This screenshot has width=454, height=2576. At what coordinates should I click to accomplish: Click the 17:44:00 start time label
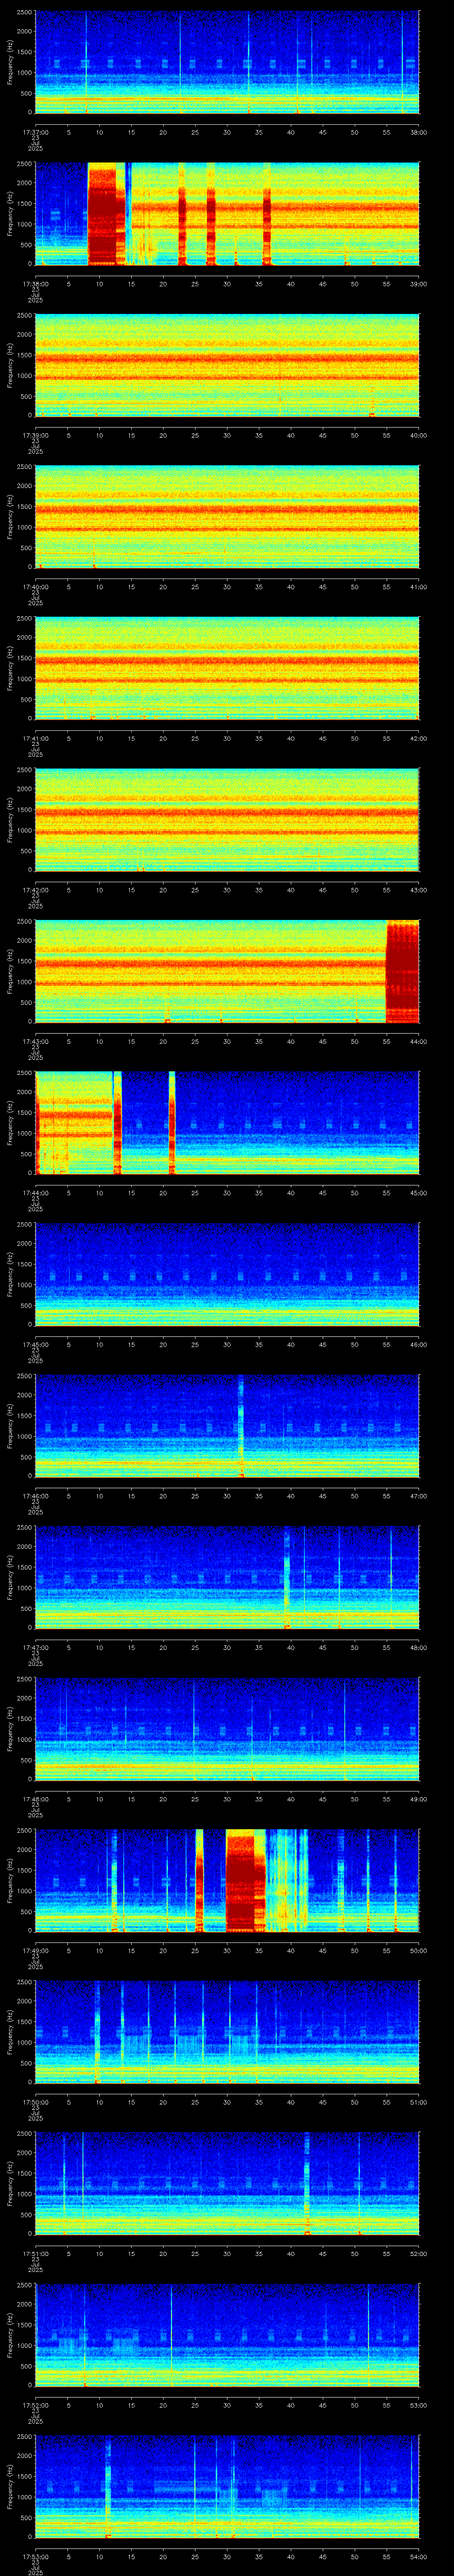(35, 1193)
